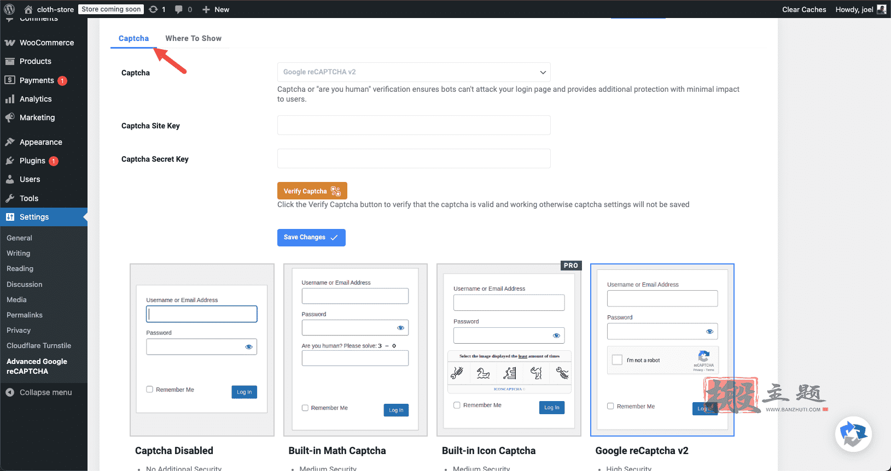Viewport: 891px width, 471px height.
Task: Click the Captcha Secret Key input field
Action: coord(414,158)
